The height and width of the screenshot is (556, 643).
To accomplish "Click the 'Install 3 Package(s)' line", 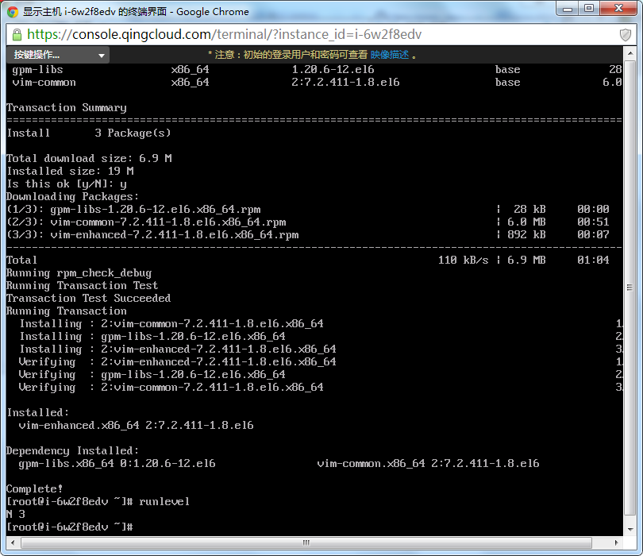I will (x=89, y=133).
